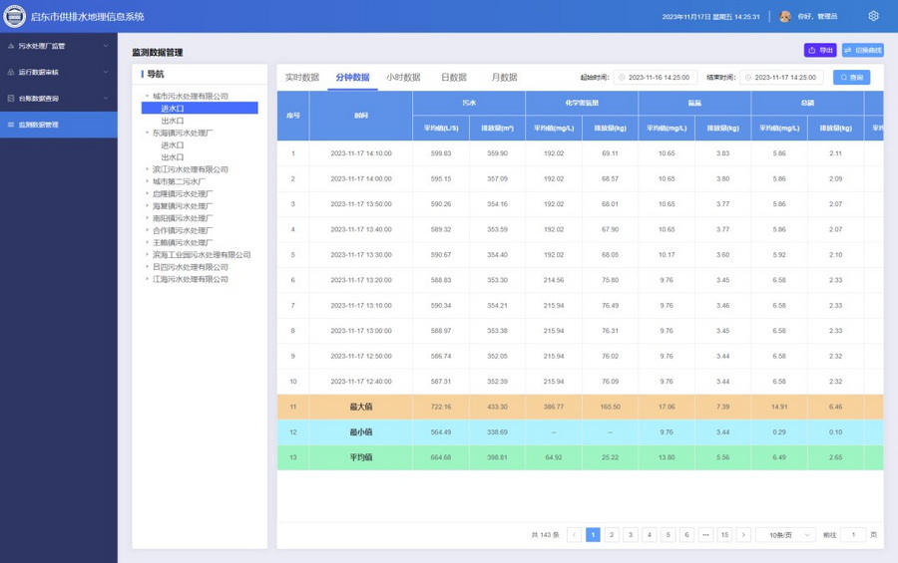Click the 监测数据管理 sidebar icon
This screenshot has height=563, width=898.
(11, 126)
